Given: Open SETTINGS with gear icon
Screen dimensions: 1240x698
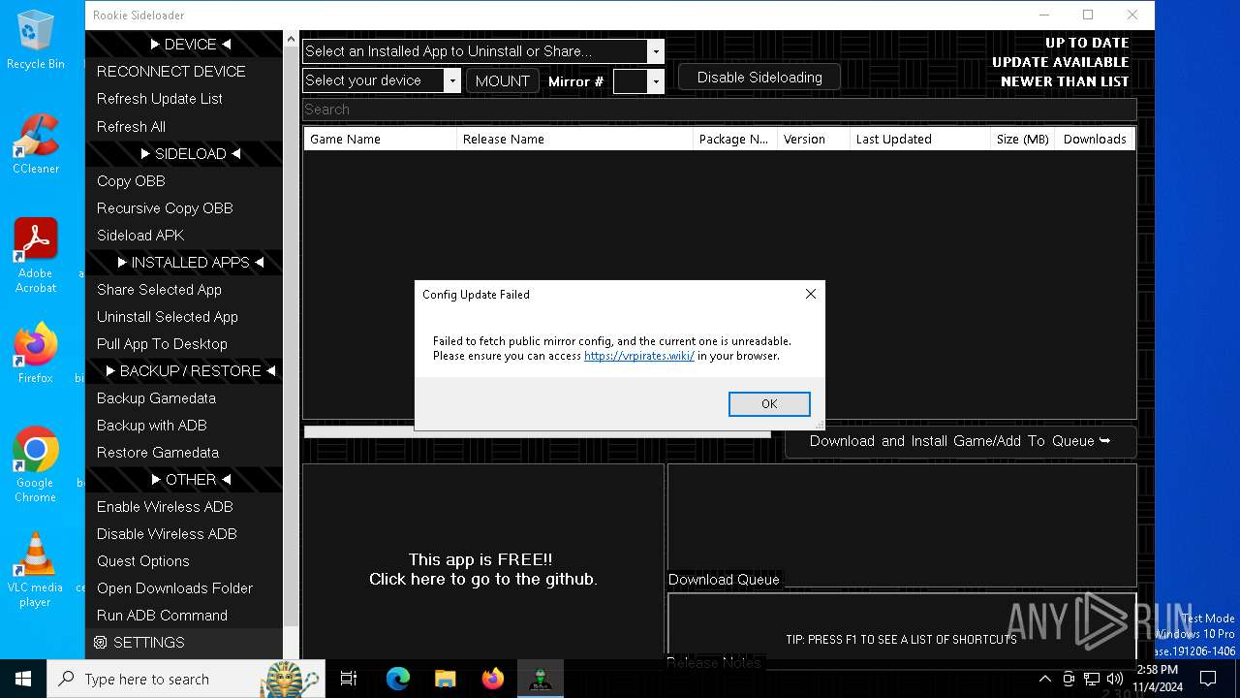Looking at the screenshot, I should point(184,643).
